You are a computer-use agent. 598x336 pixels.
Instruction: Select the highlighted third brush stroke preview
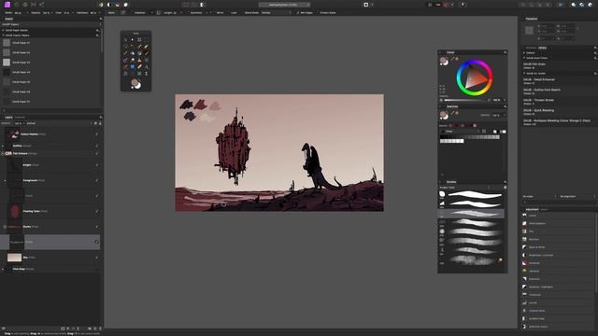pos(471,214)
